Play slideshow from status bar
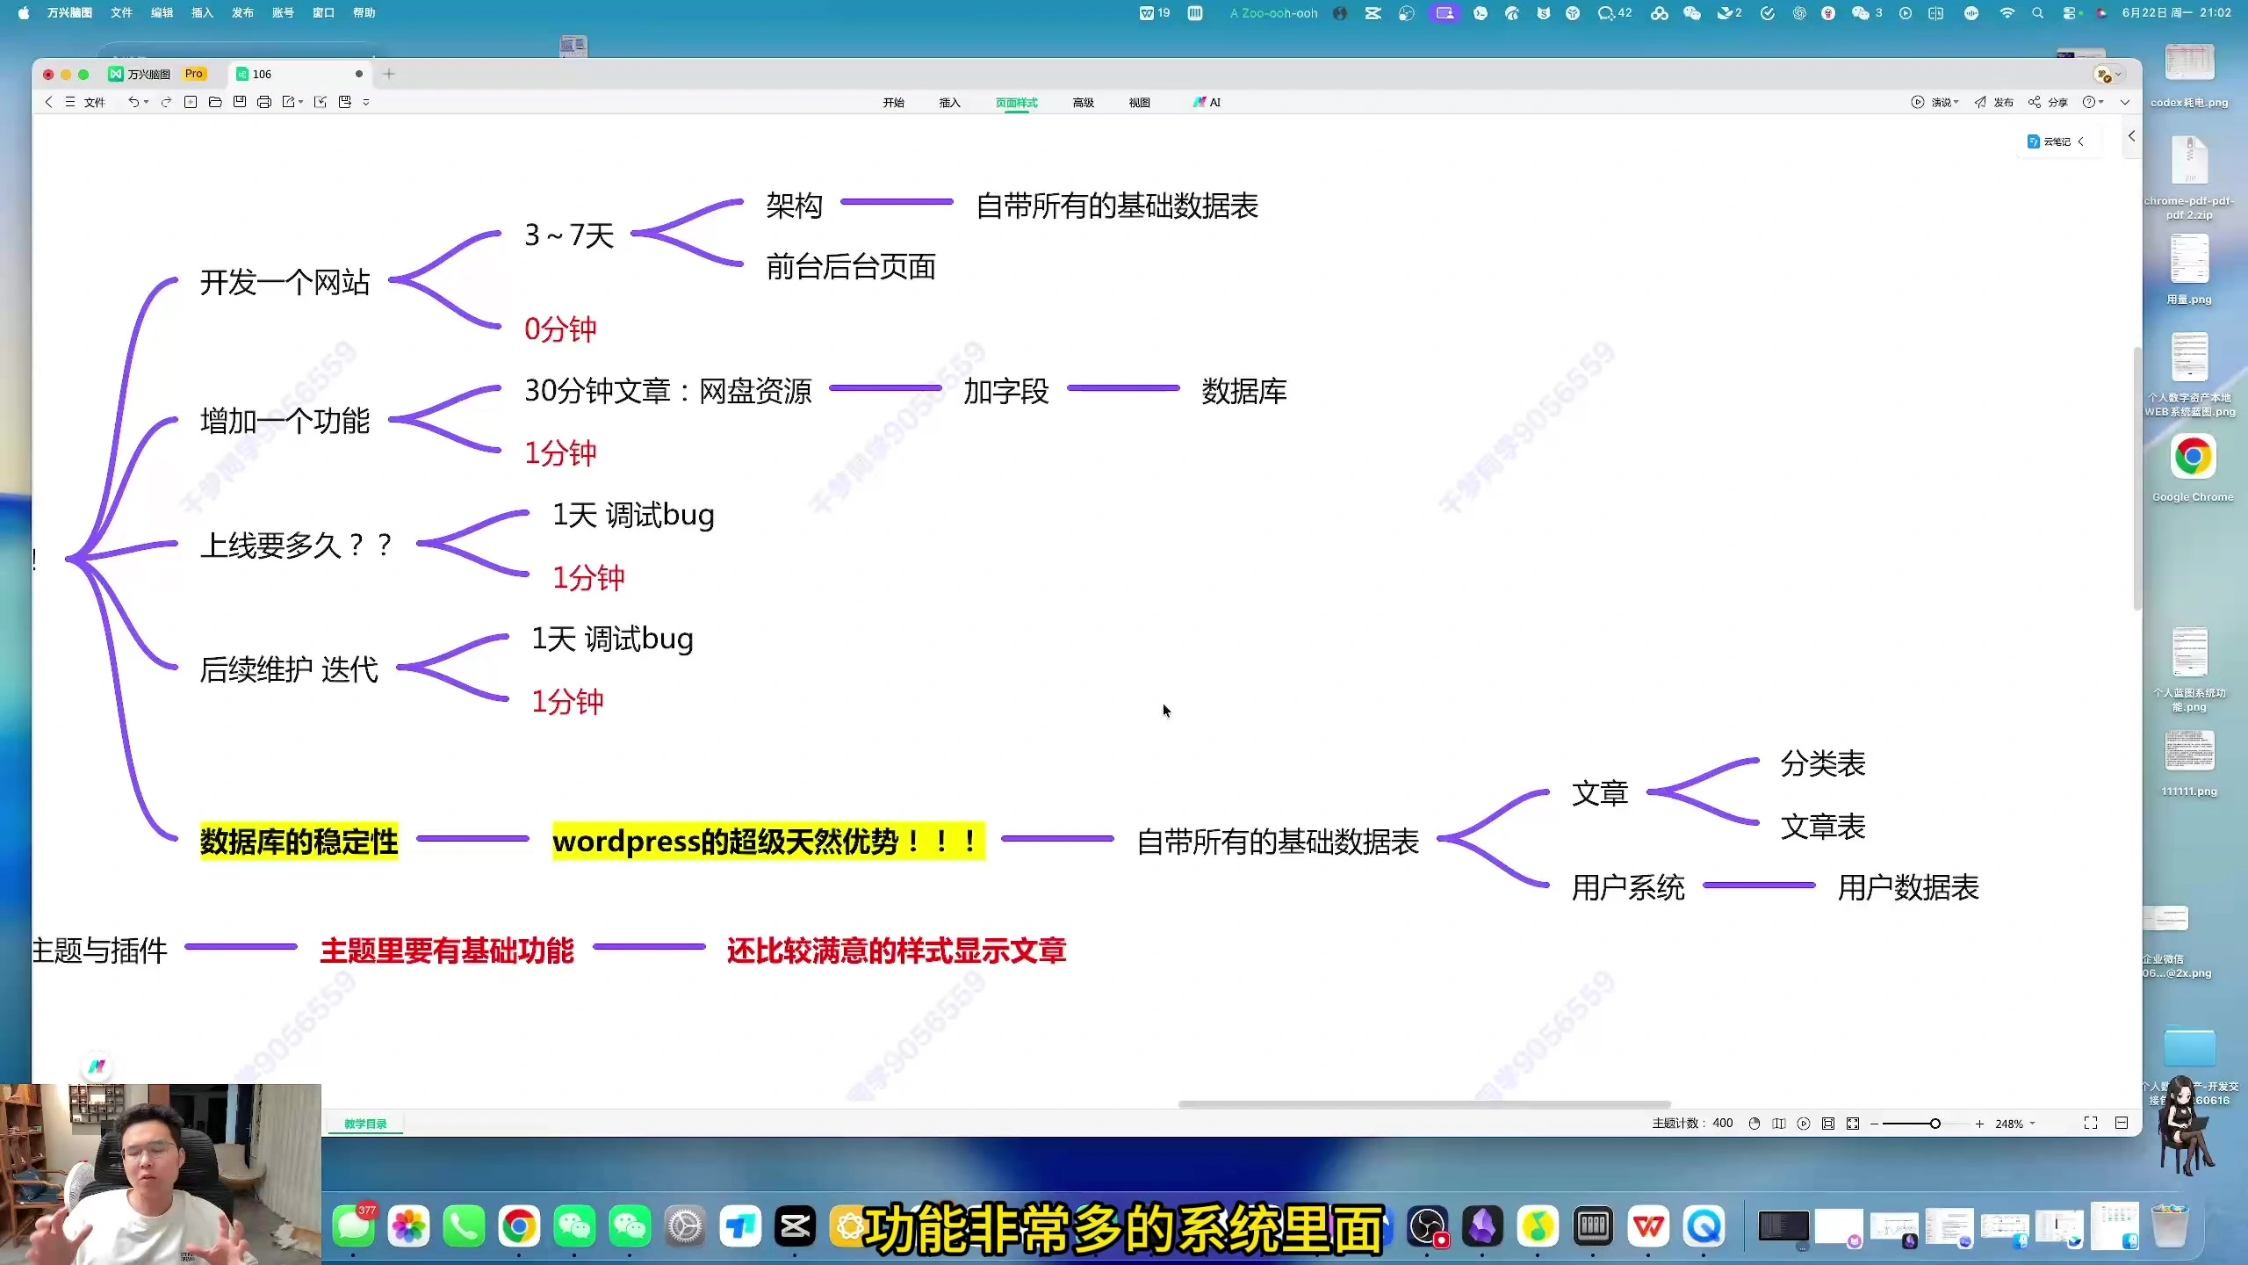This screenshot has width=2248, height=1265. click(1804, 1124)
